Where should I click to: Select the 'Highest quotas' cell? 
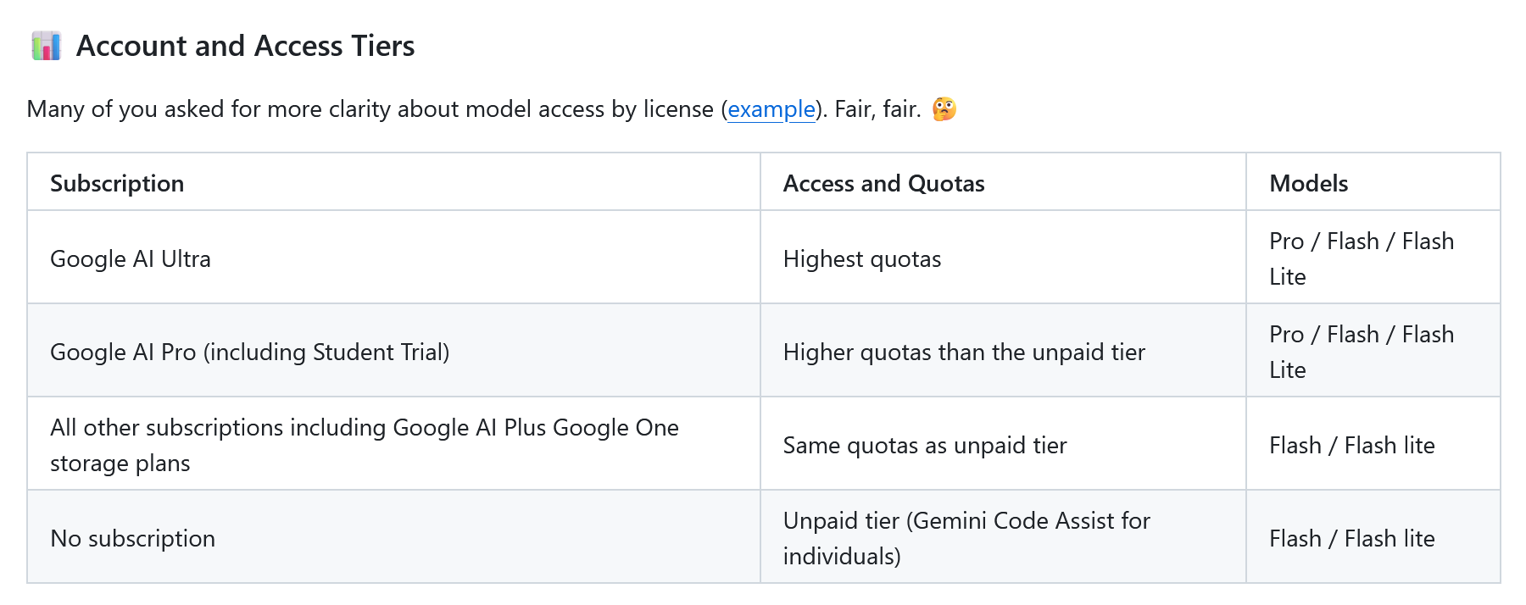861,258
